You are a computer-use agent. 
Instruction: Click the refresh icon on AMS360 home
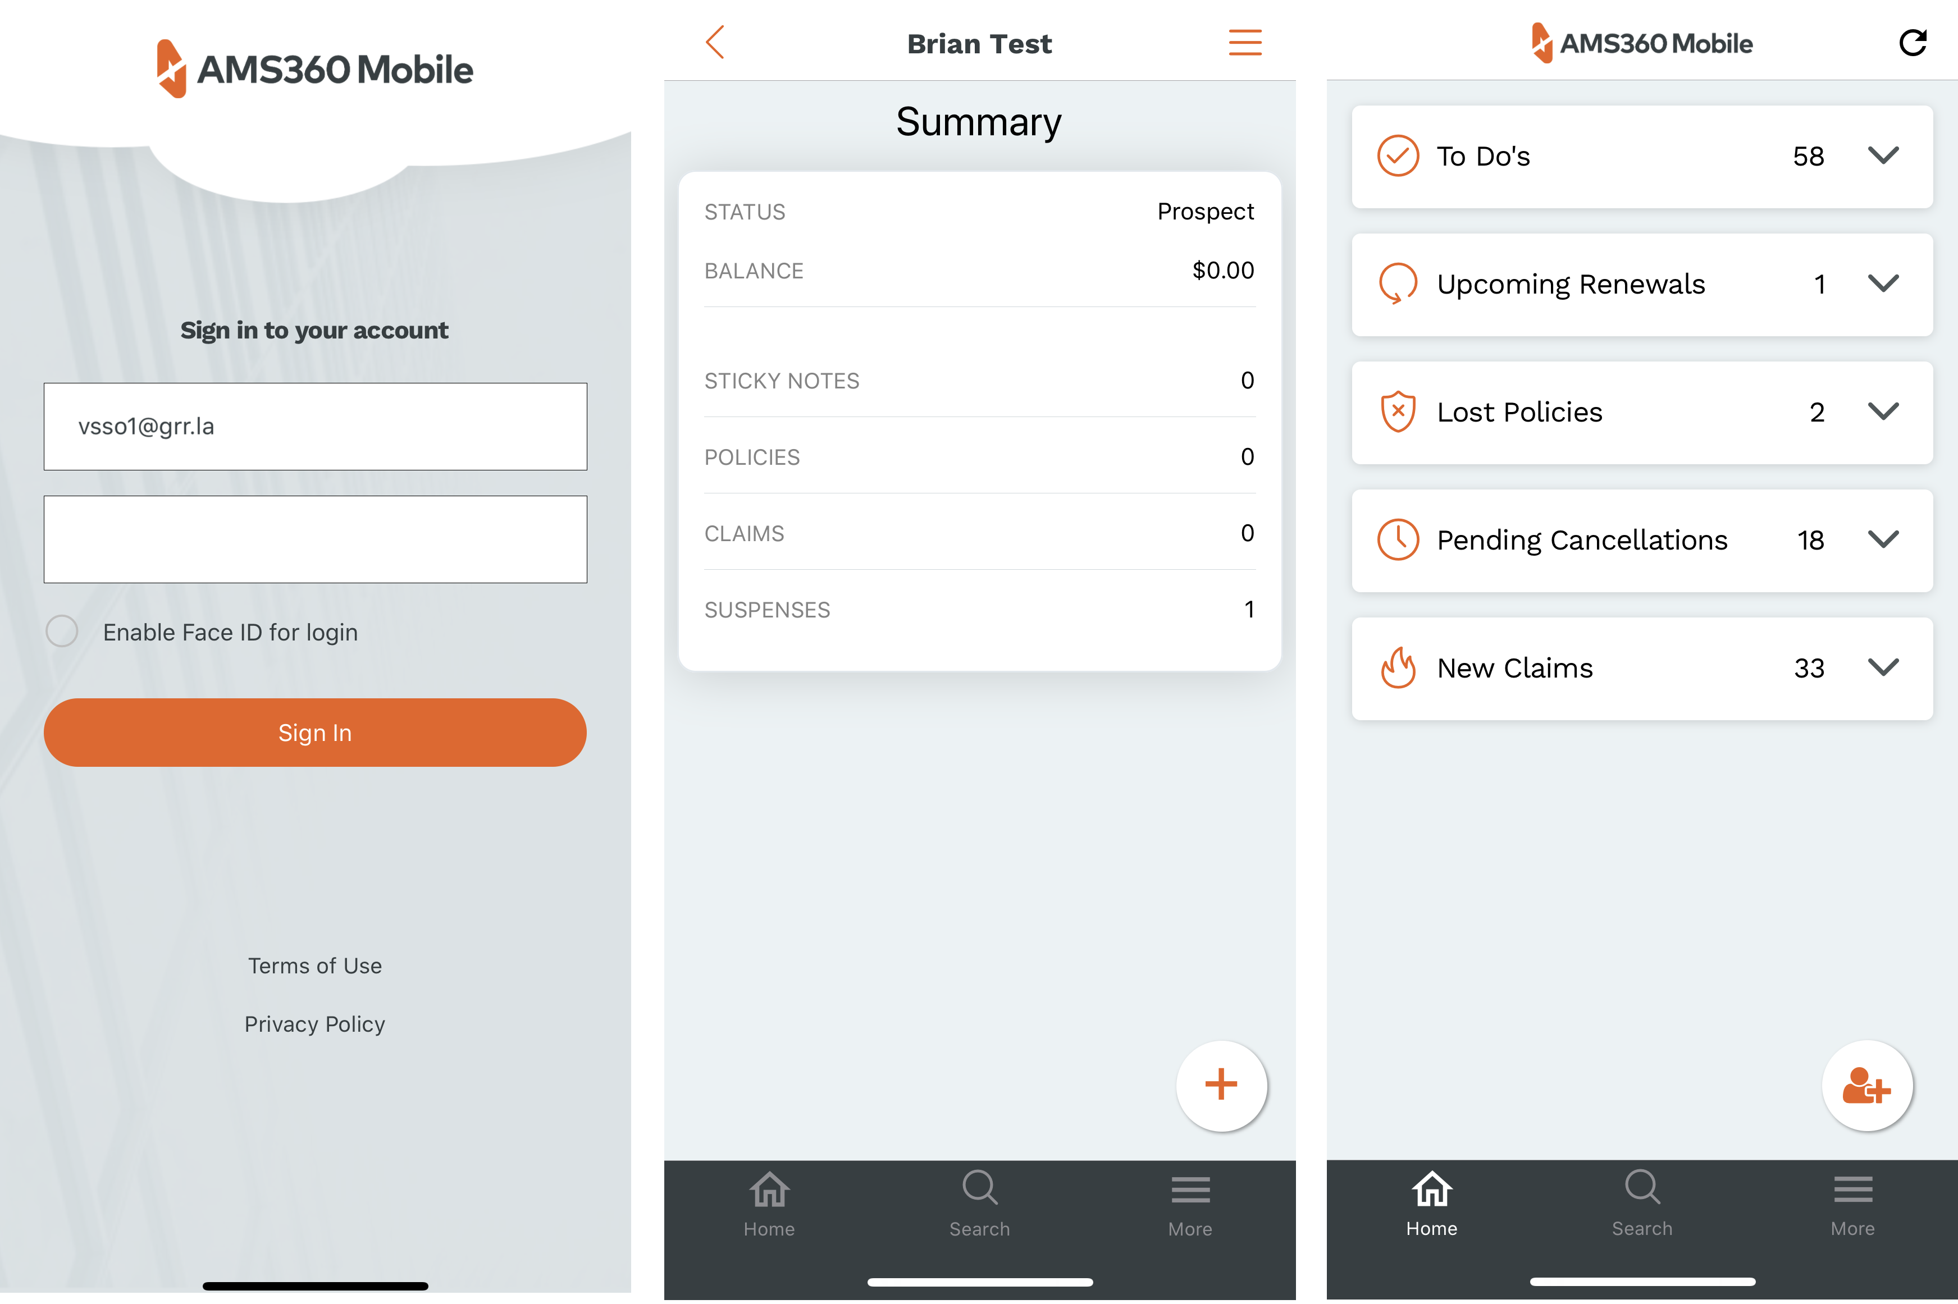(x=1913, y=41)
